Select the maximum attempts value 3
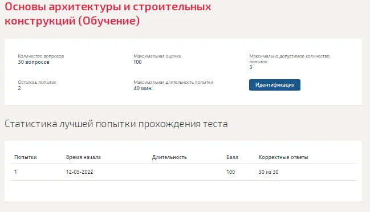 click(251, 67)
